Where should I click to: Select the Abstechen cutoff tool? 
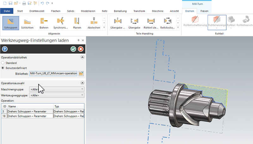coord(94,23)
